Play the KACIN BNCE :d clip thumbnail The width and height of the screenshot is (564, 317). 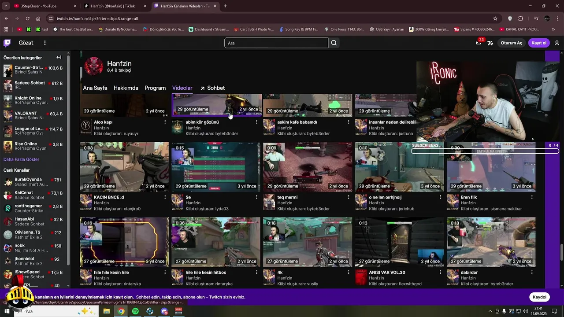(x=124, y=167)
